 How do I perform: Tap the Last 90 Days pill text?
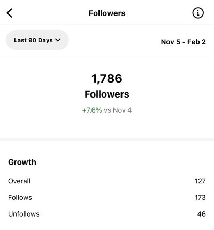33,40
